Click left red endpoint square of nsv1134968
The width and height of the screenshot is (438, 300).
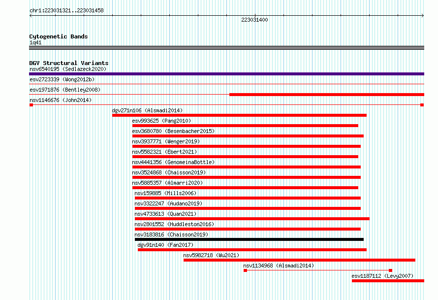[x=245, y=270]
